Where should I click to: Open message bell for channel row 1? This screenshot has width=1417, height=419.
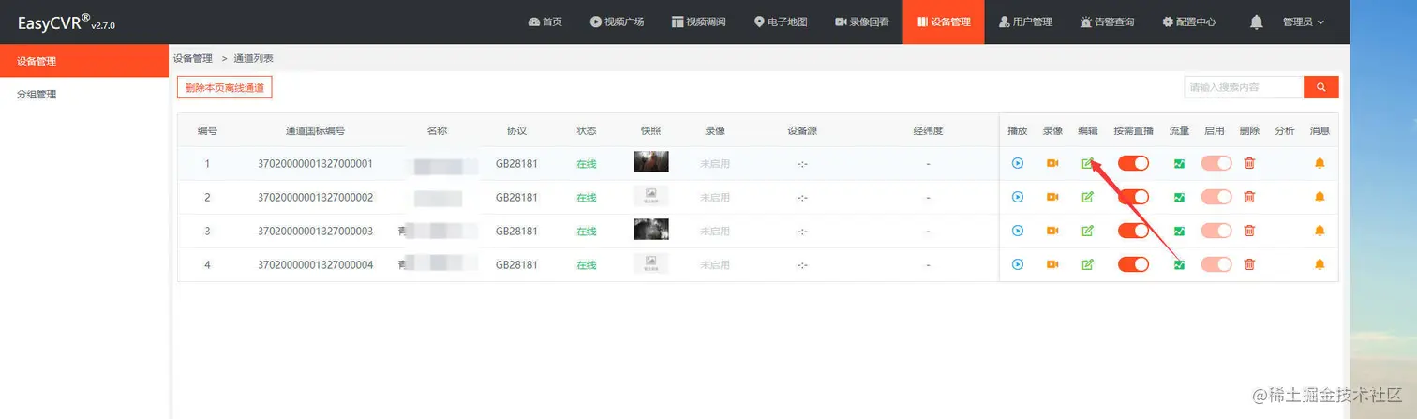click(x=1320, y=163)
